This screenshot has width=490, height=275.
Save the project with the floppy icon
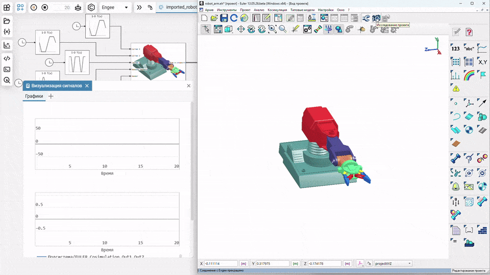[224, 18]
